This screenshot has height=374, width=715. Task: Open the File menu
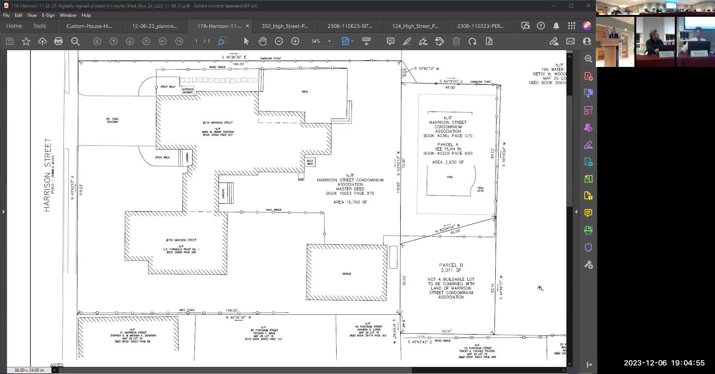click(6, 15)
